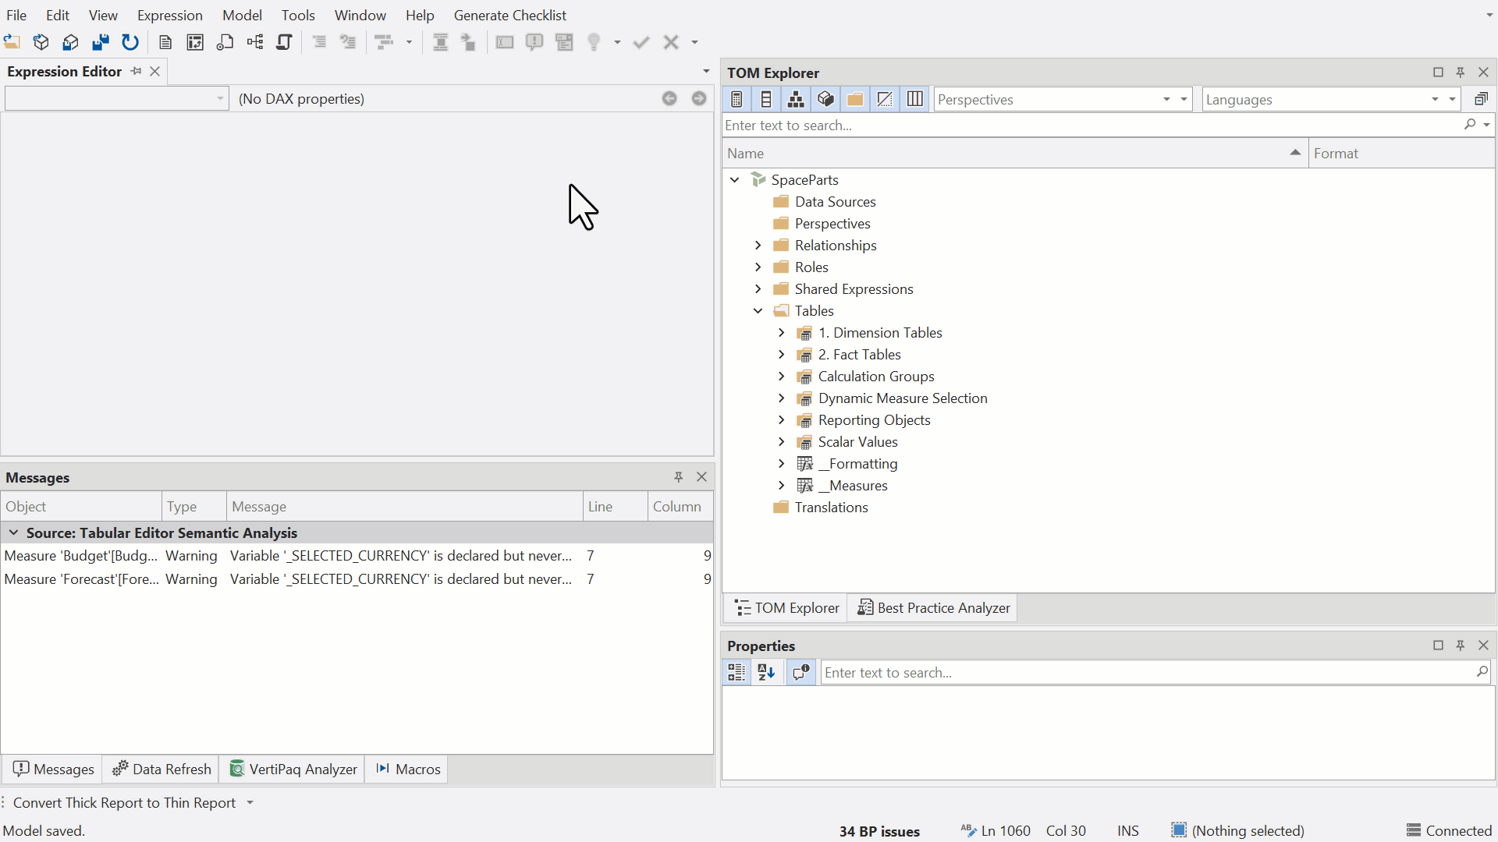This screenshot has width=1498, height=842.
Task: Click the new C# script toolbar icon
Action: point(225,42)
